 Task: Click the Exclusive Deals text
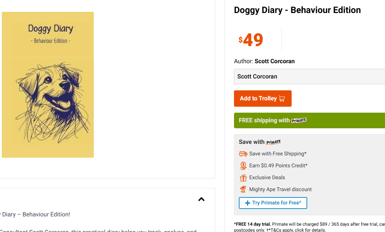coord(267,178)
